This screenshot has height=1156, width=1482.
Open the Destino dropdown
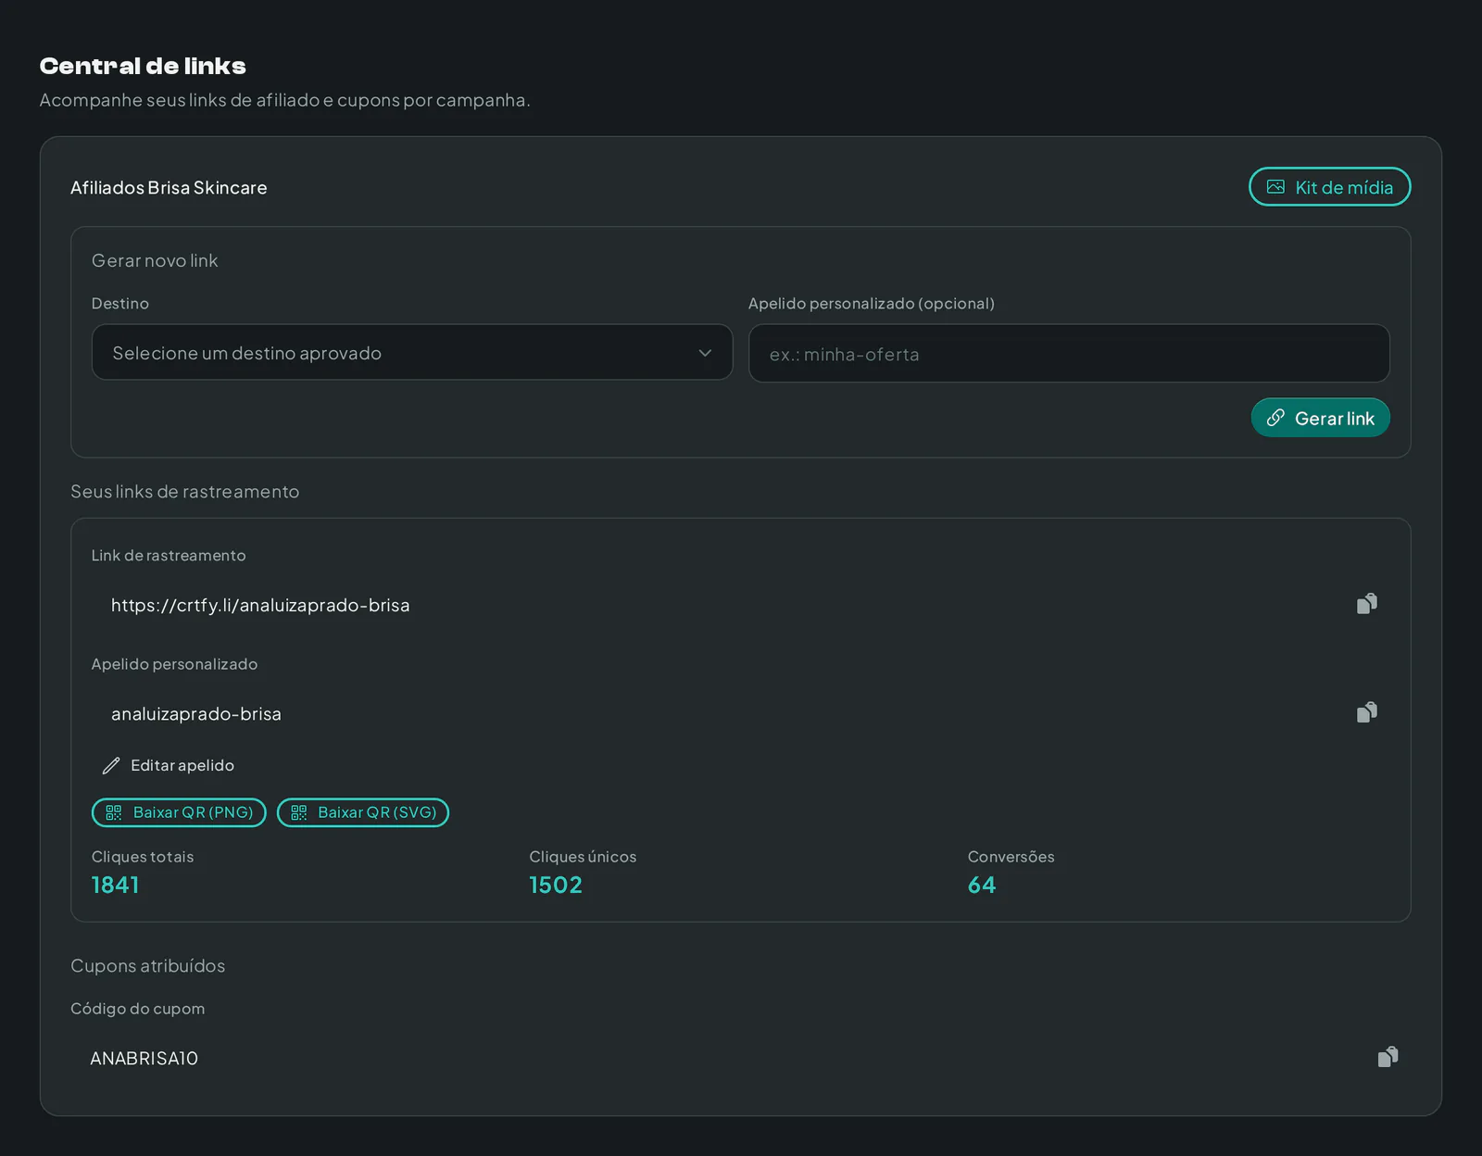412,352
